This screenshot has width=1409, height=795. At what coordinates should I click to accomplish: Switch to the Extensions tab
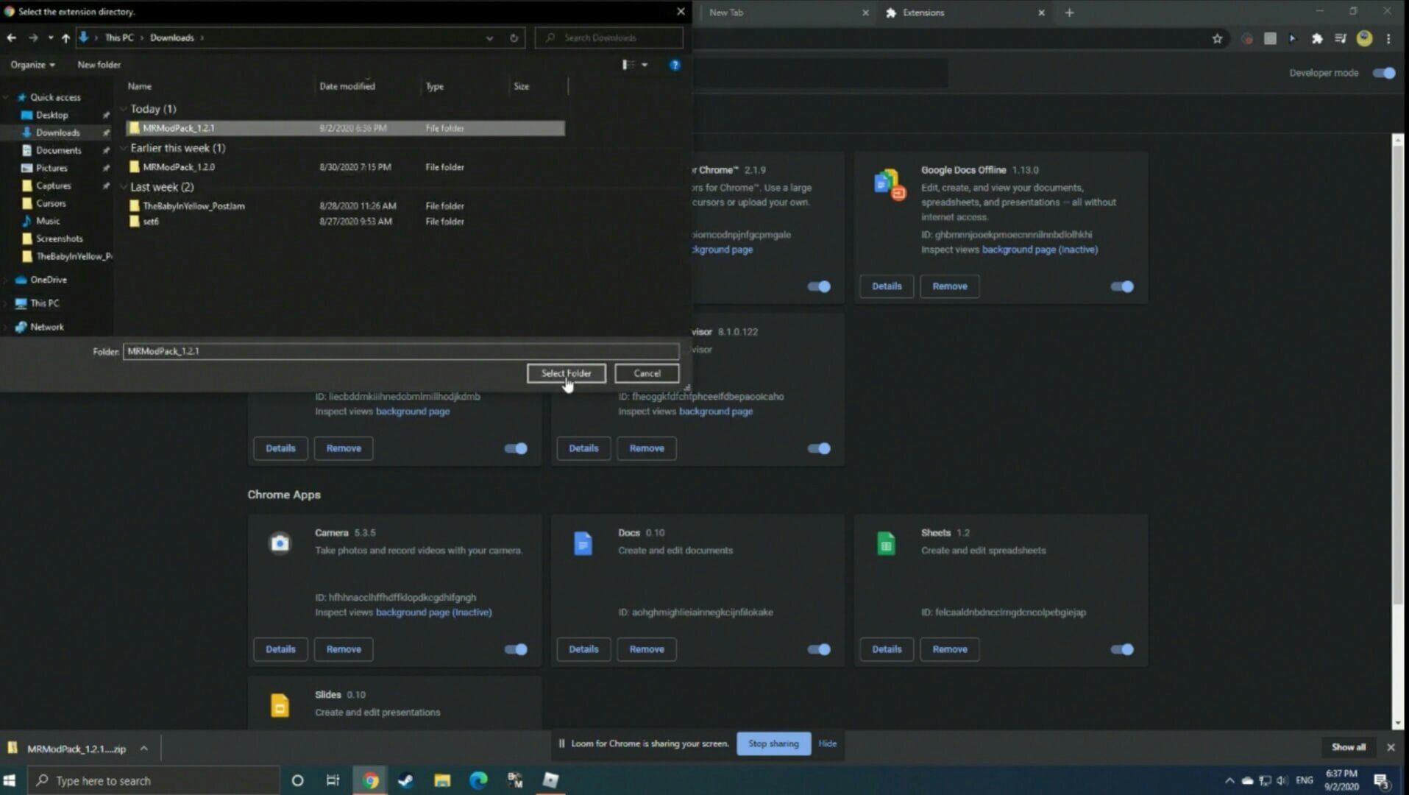pyautogui.click(x=965, y=13)
